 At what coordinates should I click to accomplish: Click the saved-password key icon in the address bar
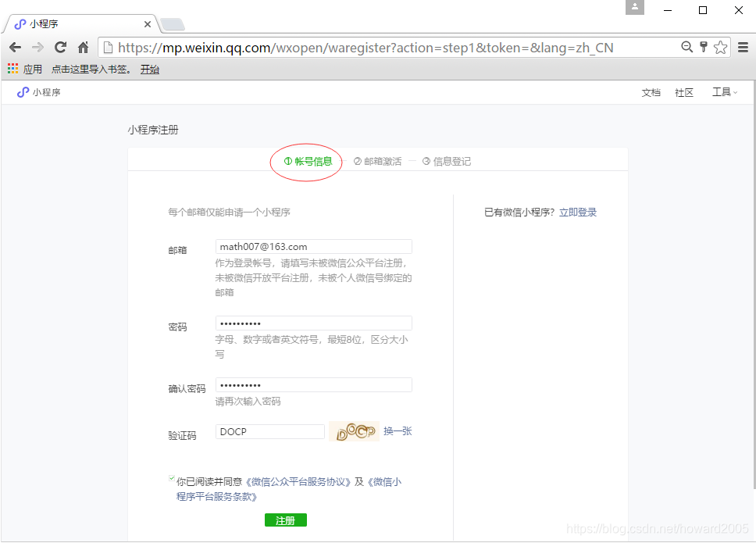click(702, 47)
